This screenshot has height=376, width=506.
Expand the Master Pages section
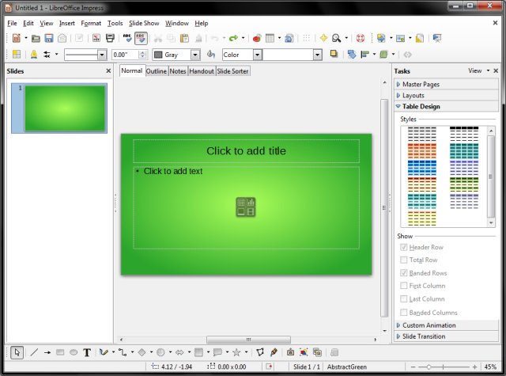(421, 84)
